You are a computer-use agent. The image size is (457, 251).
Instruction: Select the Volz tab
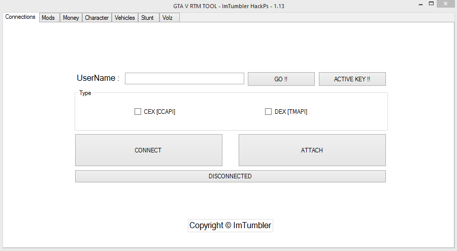[168, 18]
